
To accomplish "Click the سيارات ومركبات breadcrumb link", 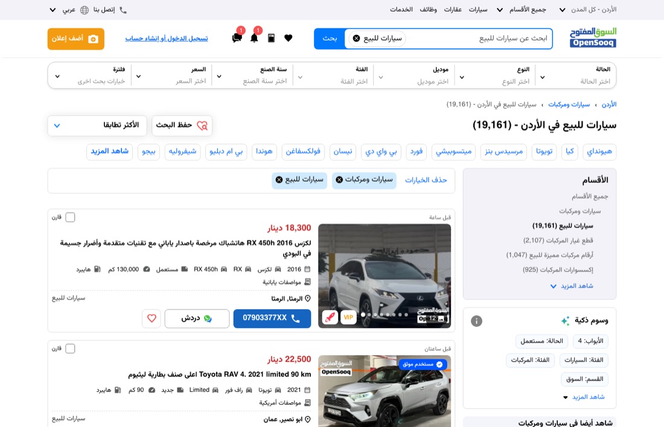I will (x=569, y=104).
